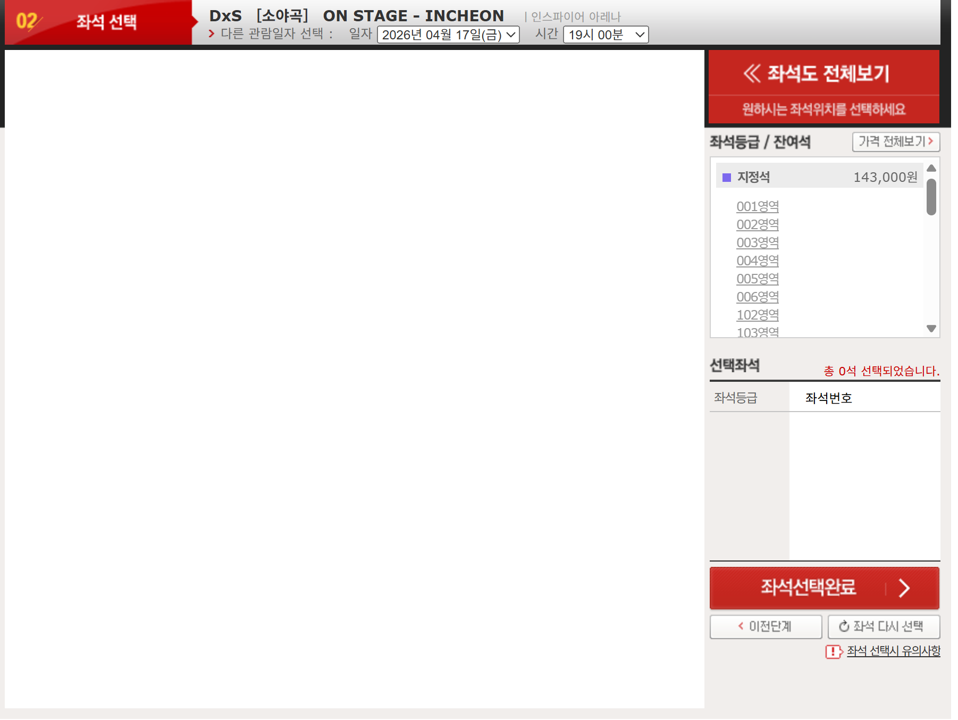This screenshot has width=958, height=720.
Task: Click the double-chevron seat map overview icon
Action: 752,73
